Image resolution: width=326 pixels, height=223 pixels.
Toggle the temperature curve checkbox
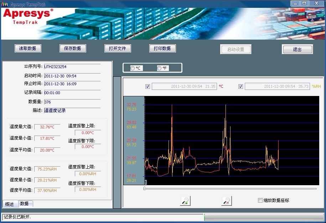pyautogui.click(x=148, y=86)
